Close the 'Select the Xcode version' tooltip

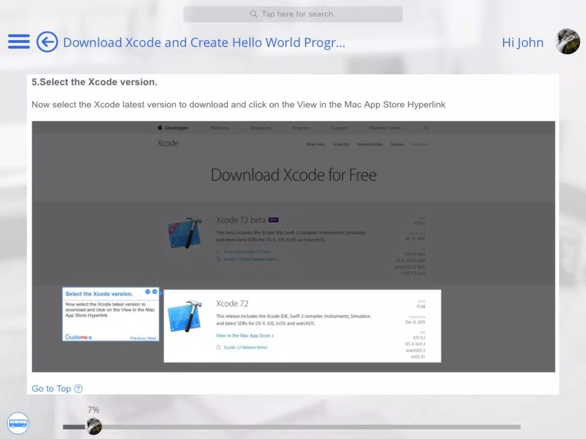154,292
